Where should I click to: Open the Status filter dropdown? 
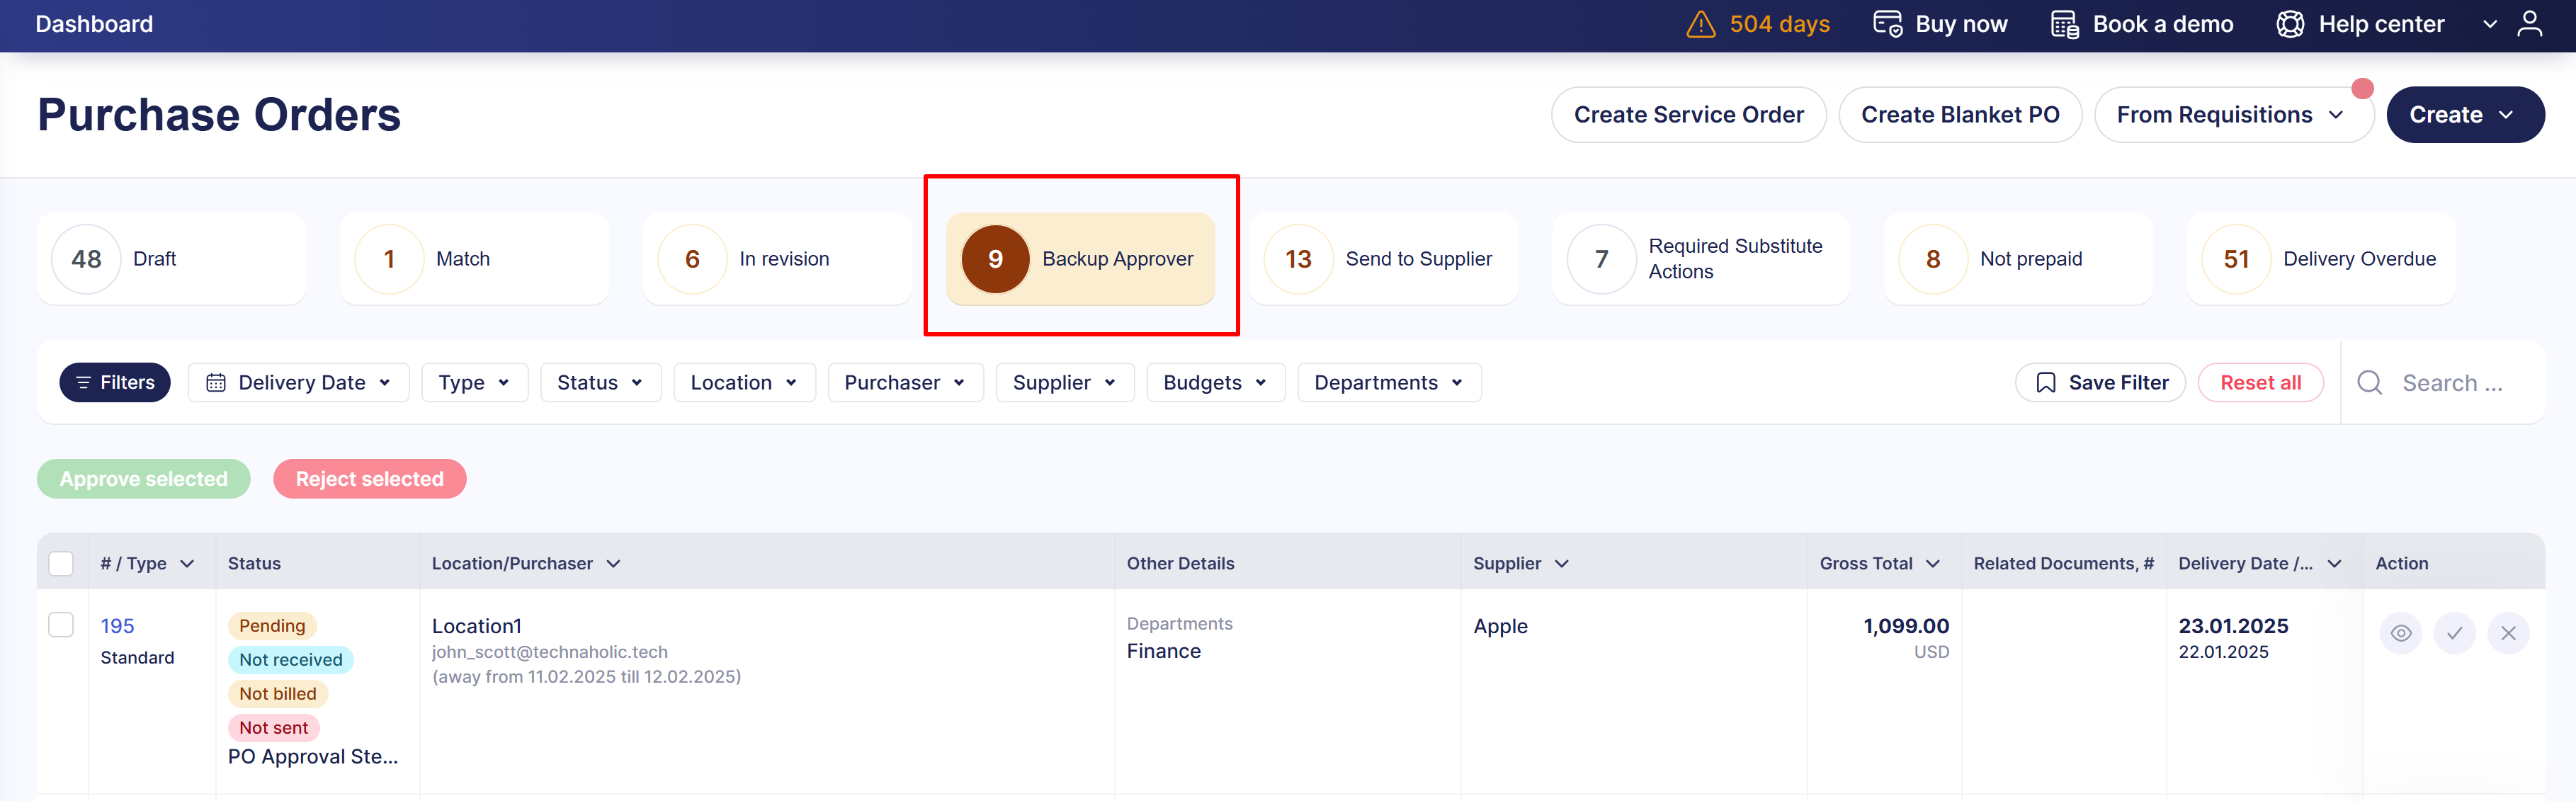[x=600, y=383]
